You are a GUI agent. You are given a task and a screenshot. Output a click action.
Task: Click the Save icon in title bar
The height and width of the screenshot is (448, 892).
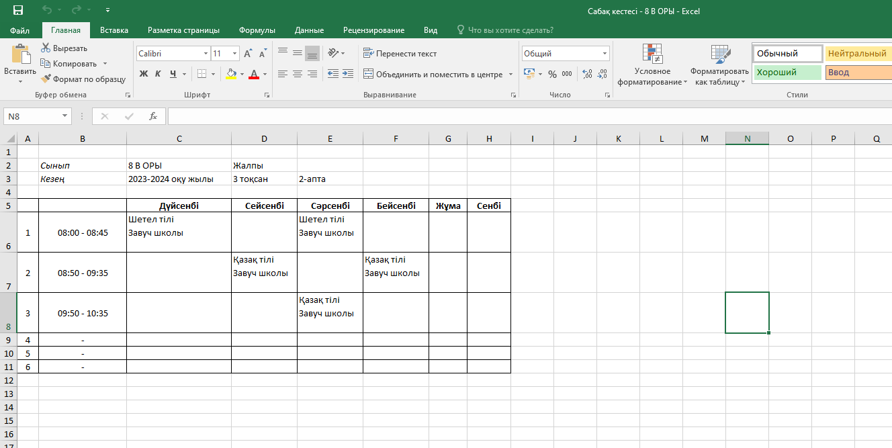(18, 10)
